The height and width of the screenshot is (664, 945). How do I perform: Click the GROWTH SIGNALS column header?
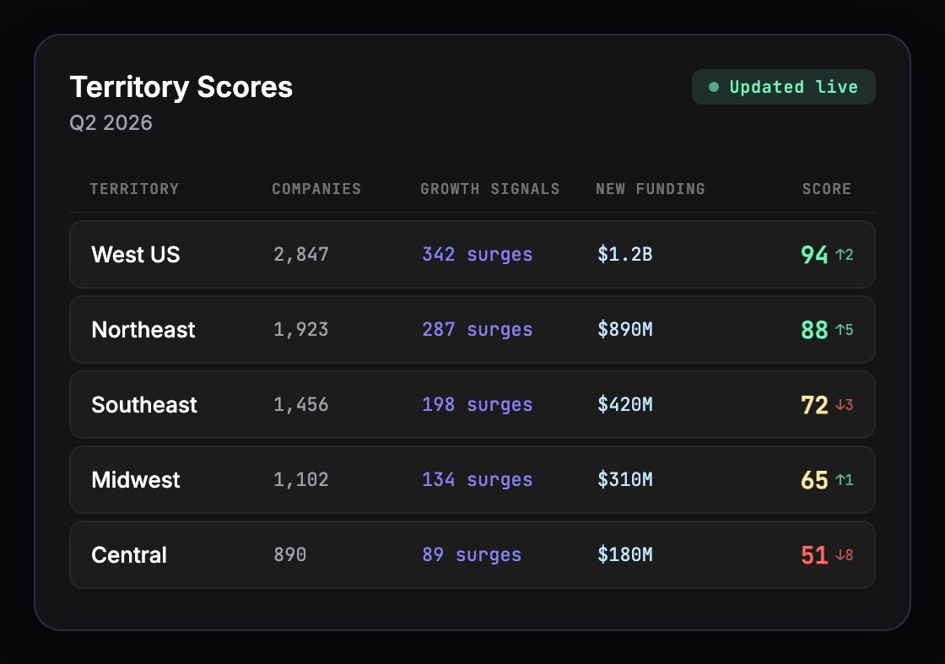click(x=490, y=189)
